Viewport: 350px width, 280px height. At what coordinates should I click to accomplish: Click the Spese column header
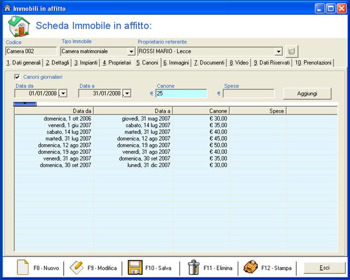pos(258,111)
